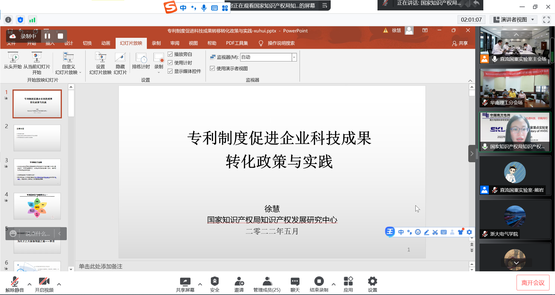The height and width of the screenshot is (295, 555).
Task: Toggle the 使用计时 checkbox
Action: pyautogui.click(x=170, y=63)
